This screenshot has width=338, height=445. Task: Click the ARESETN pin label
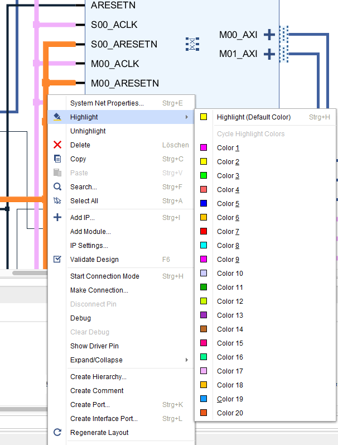113,5
